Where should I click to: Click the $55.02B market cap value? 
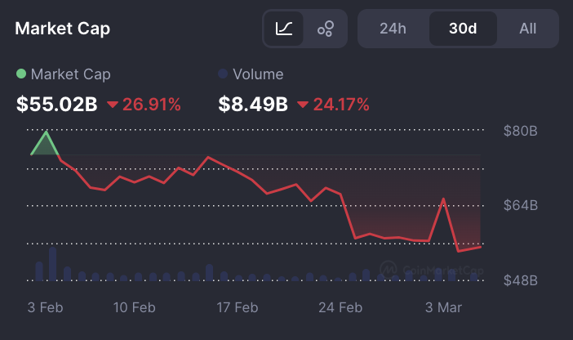pos(56,105)
